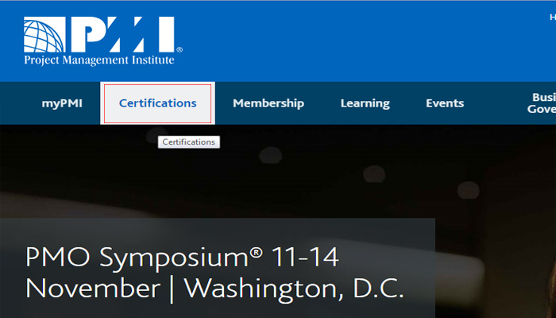Click the globe icon in the PMI logo
Viewport: 556px width, 318px height.
pos(44,34)
